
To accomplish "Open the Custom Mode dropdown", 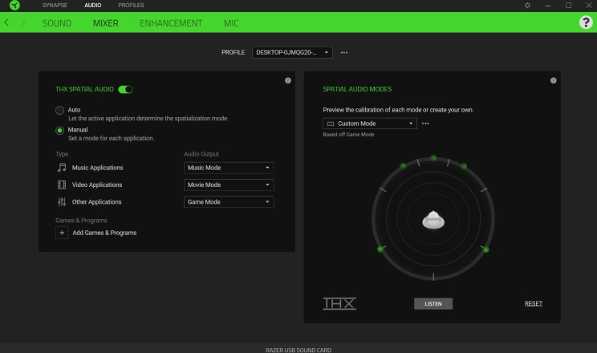I will point(370,124).
